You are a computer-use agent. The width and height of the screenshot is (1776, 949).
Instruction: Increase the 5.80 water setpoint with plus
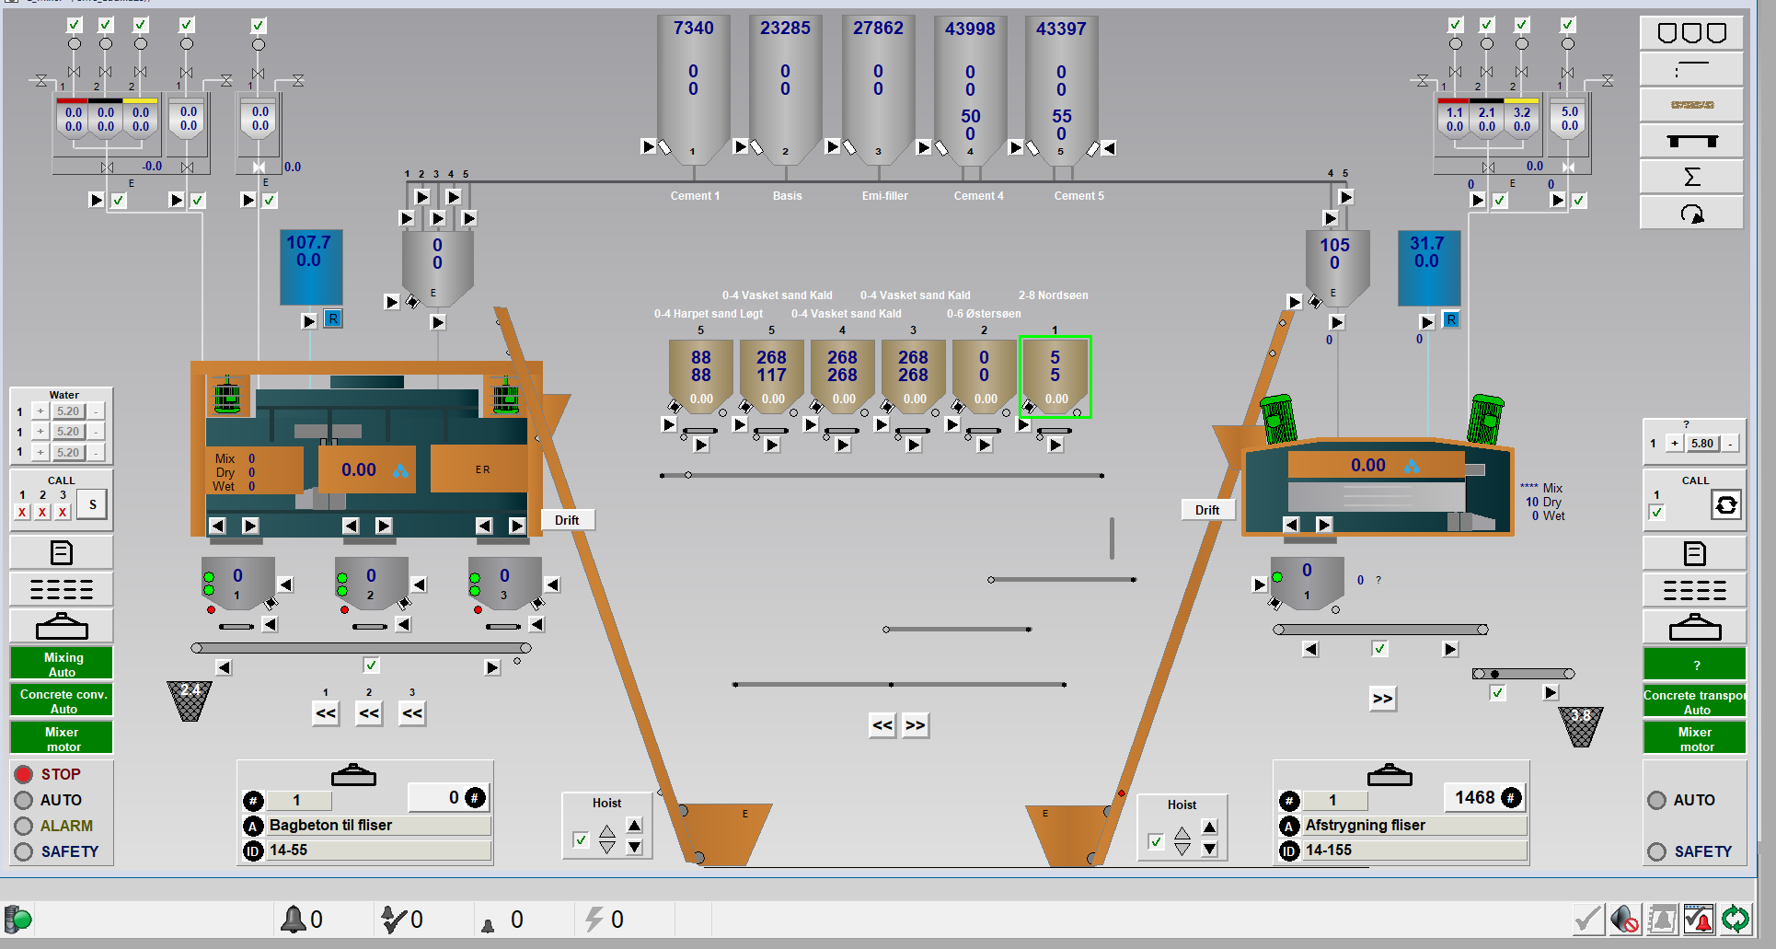click(1675, 443)
